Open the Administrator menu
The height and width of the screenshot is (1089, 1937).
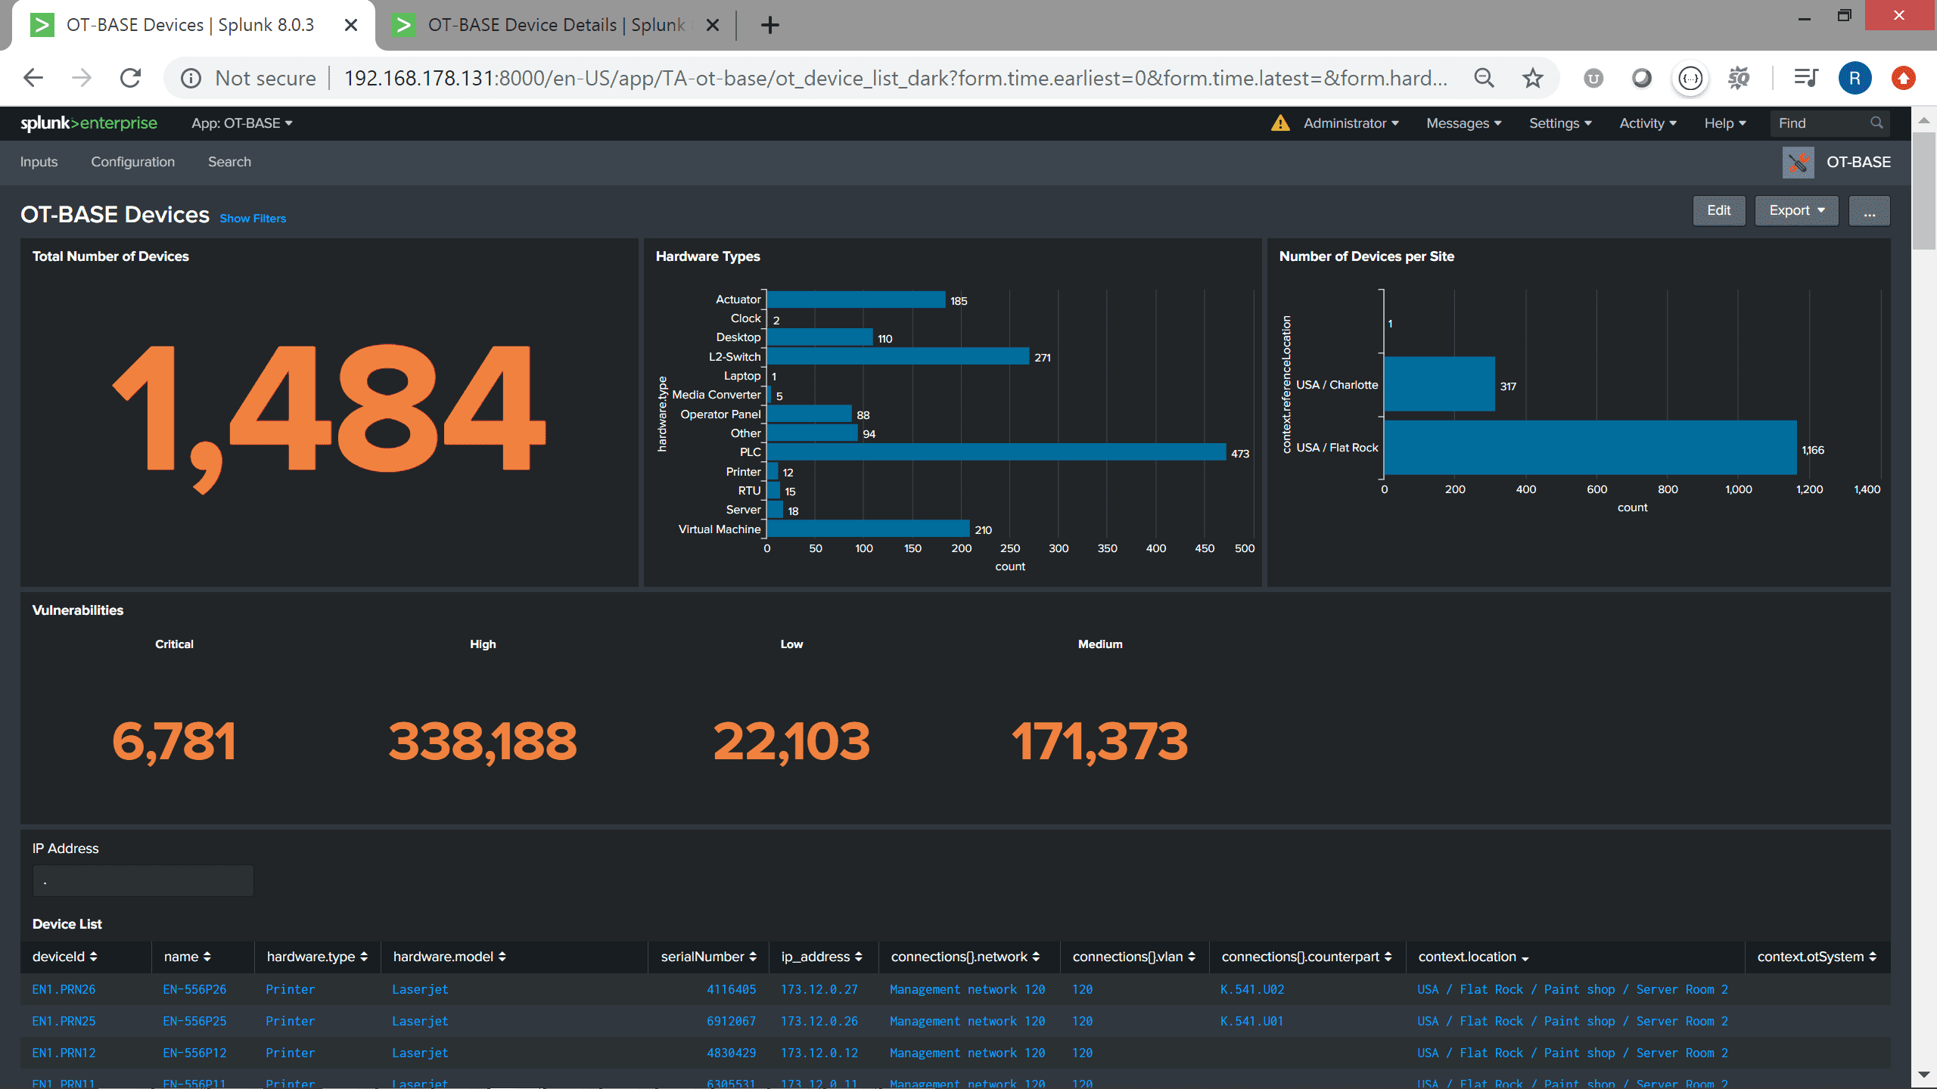1351,123
